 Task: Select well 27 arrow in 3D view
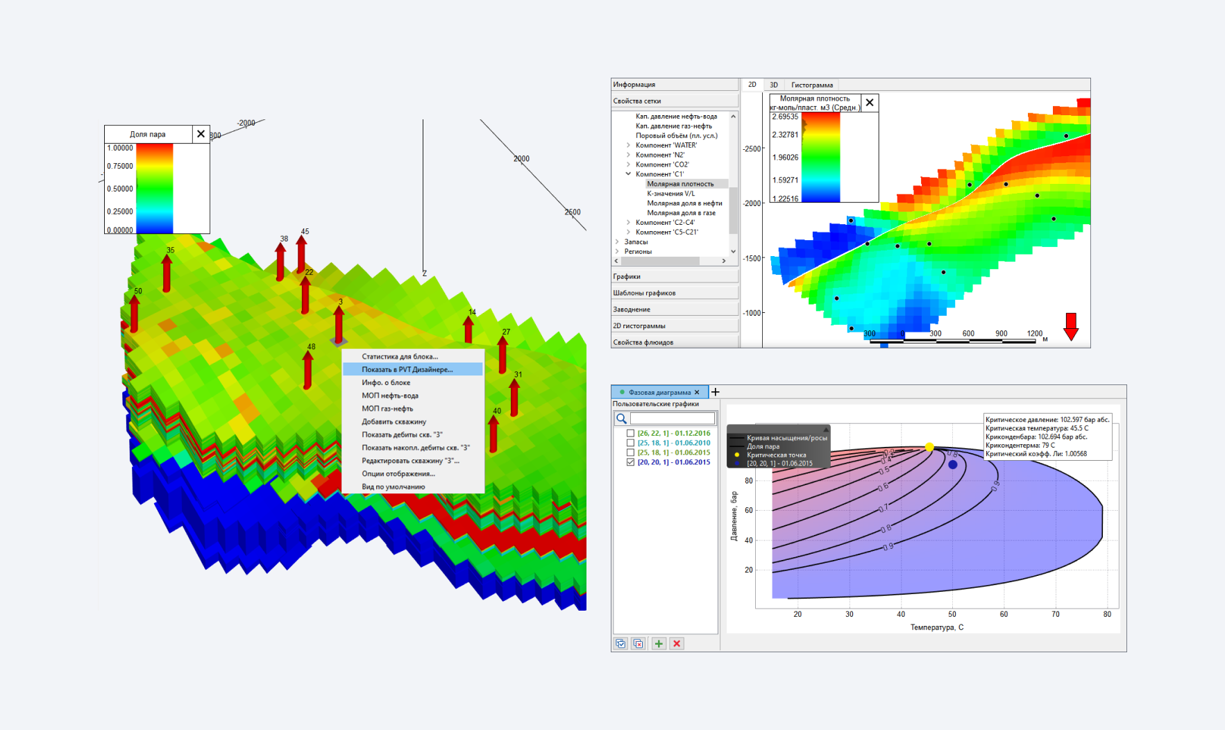(x=502, y=354)
